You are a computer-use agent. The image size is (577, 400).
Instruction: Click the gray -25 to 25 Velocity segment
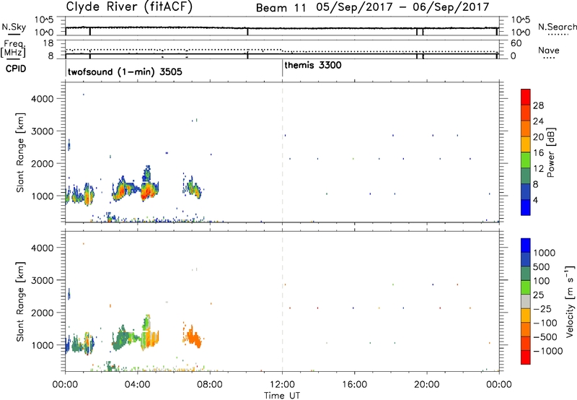point(526,301)
